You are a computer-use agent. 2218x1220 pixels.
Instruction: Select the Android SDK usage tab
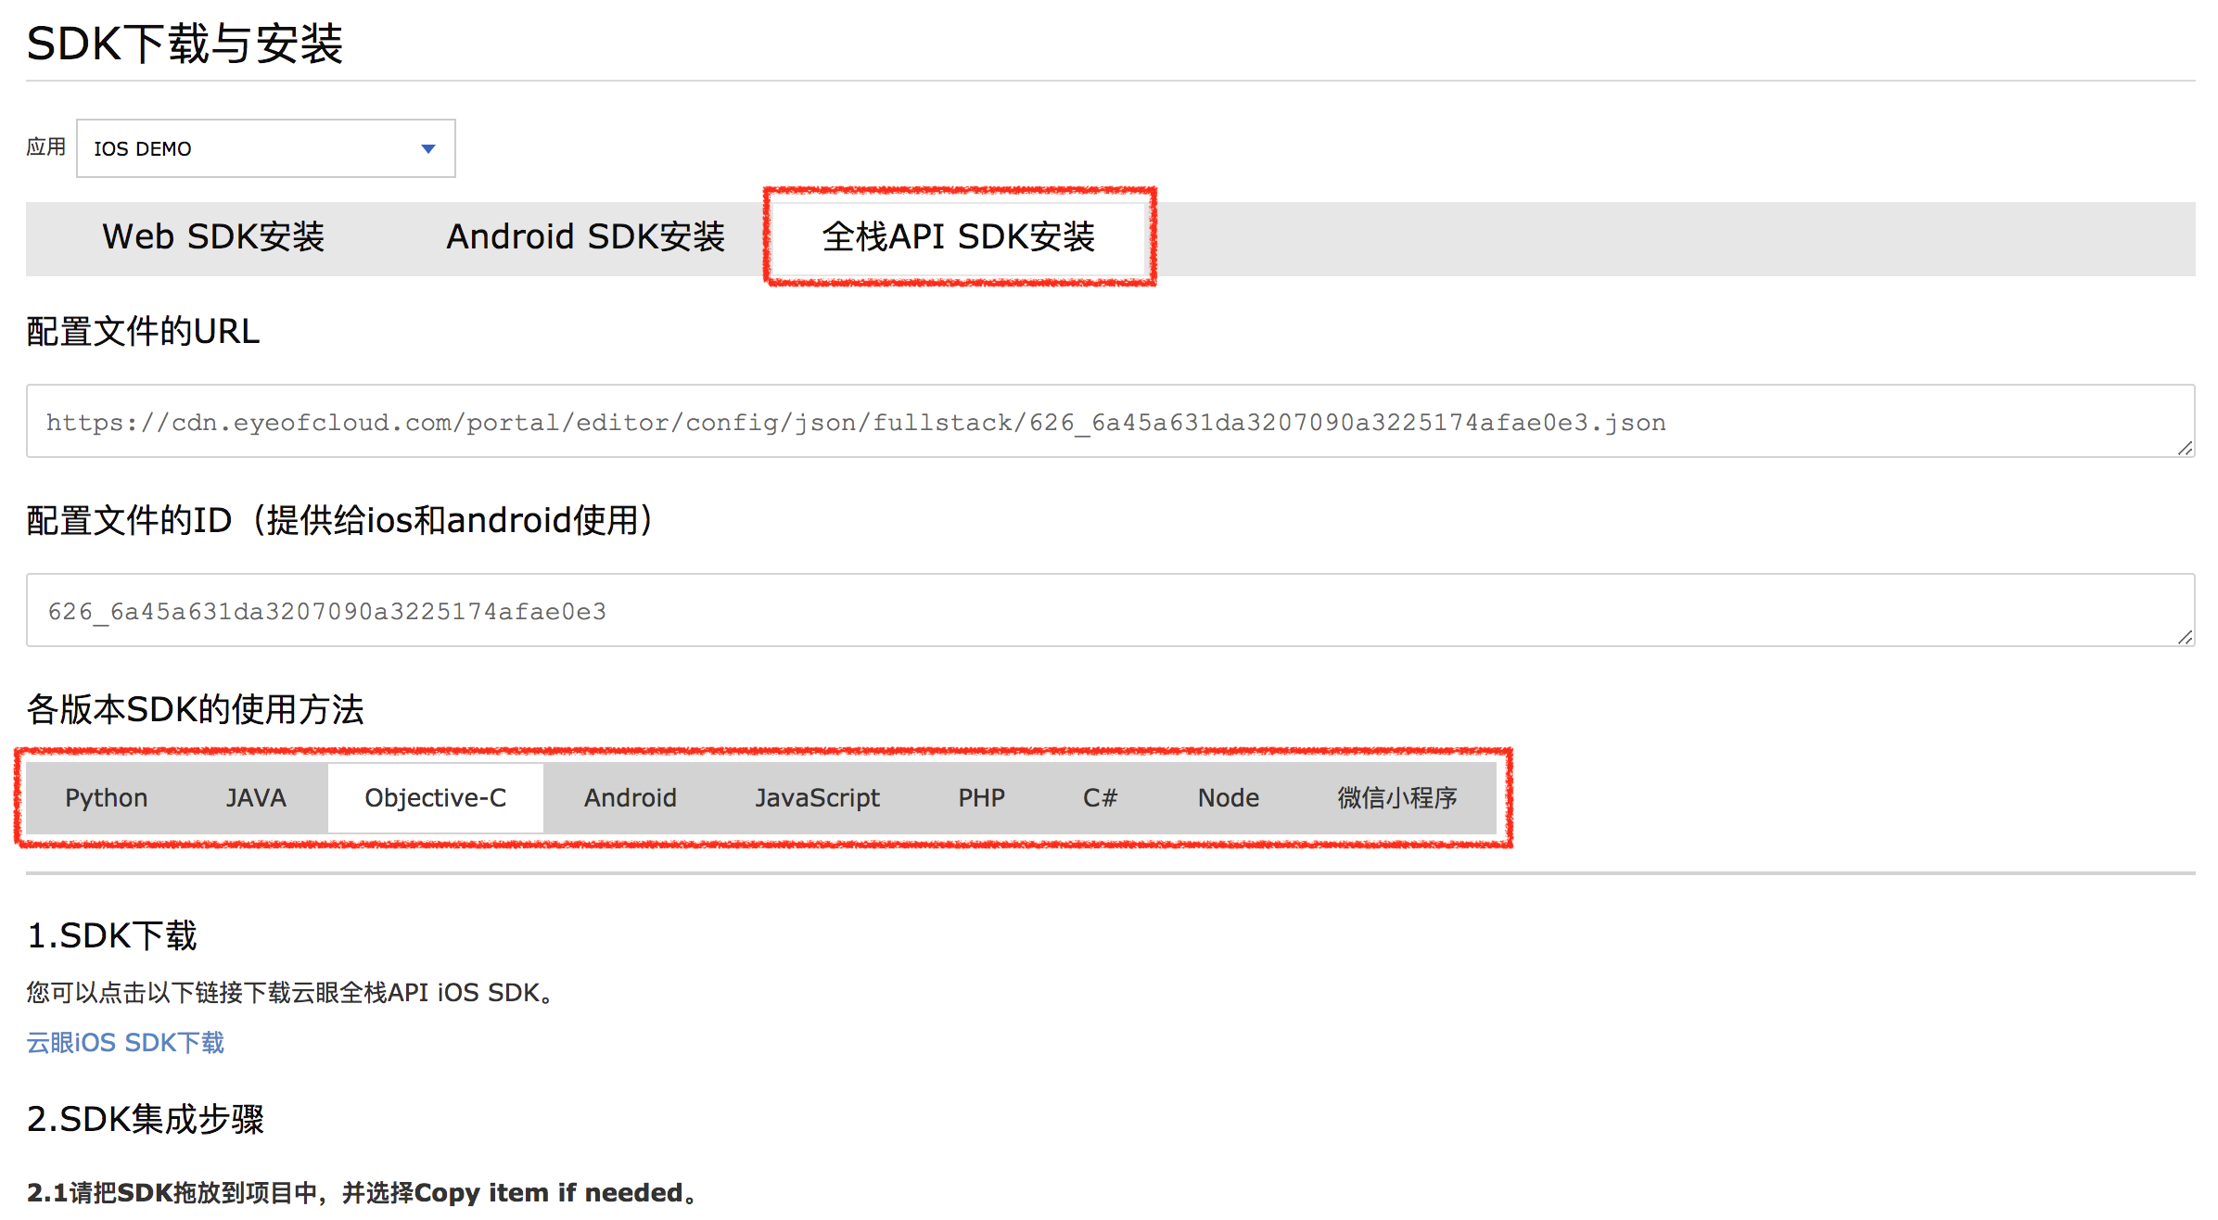tap(631, 797)
